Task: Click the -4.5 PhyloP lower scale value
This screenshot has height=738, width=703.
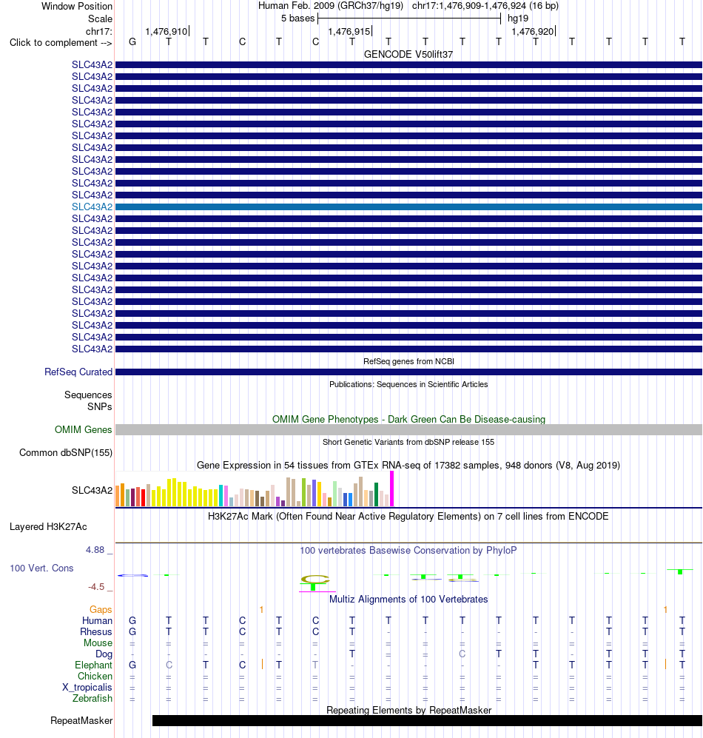Action: click(96, 587)
